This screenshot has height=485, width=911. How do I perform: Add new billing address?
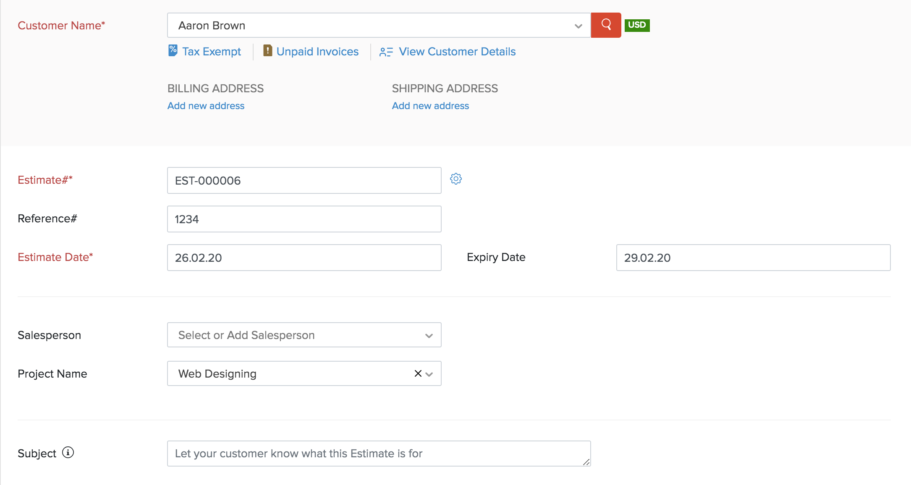pyautogui.click(x=206, y=106)
